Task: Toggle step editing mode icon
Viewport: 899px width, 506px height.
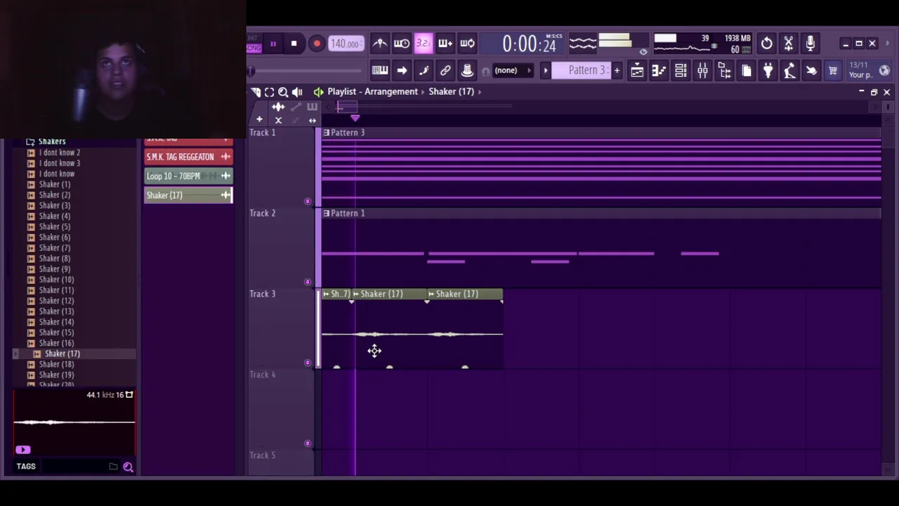Action: [x=424, y=70]
